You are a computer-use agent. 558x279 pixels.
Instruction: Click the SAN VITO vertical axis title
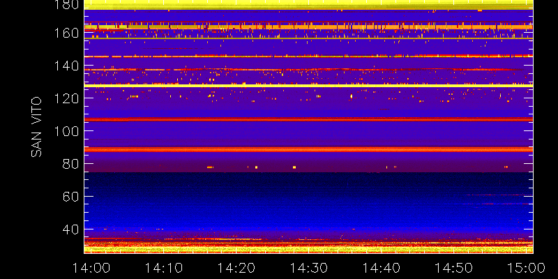point(36,127)
